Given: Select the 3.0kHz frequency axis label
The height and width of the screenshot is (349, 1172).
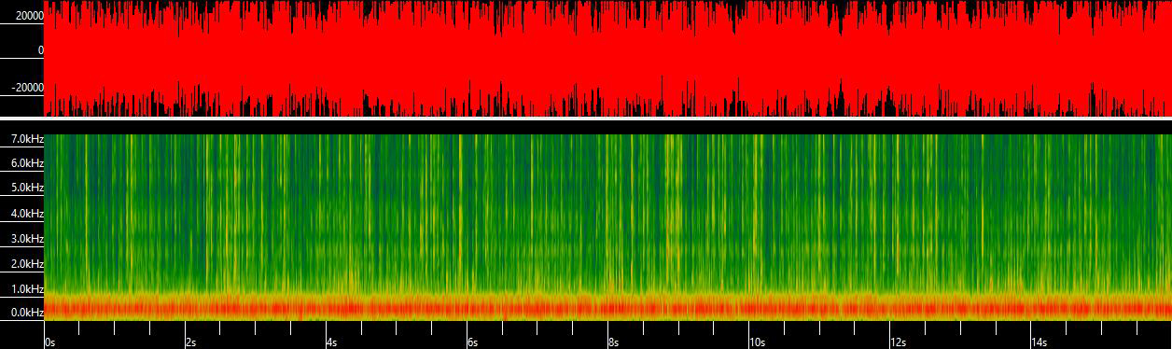Looking at the screenshot, I should pos(21,239).
